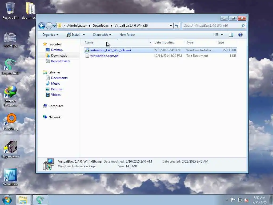The height and width of the screenshot is (205, 273).
Task: Open the doom-launcher folder on desktop
Action: [x=30, y=11]
